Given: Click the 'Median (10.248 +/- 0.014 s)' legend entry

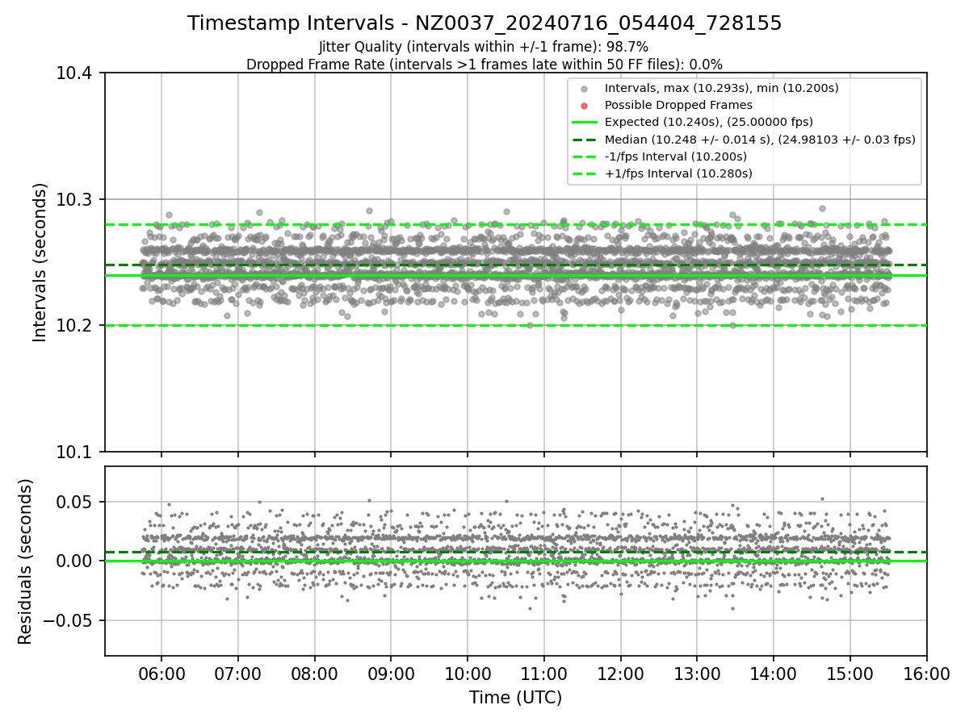Looking at the screenshot, I should 760,140.
